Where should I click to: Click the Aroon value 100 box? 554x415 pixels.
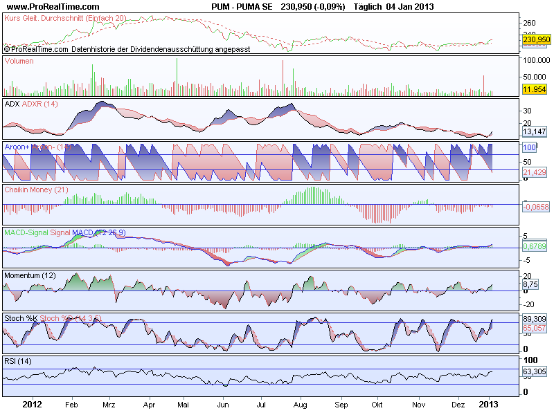pyautogui.click(x=529, y=147)
